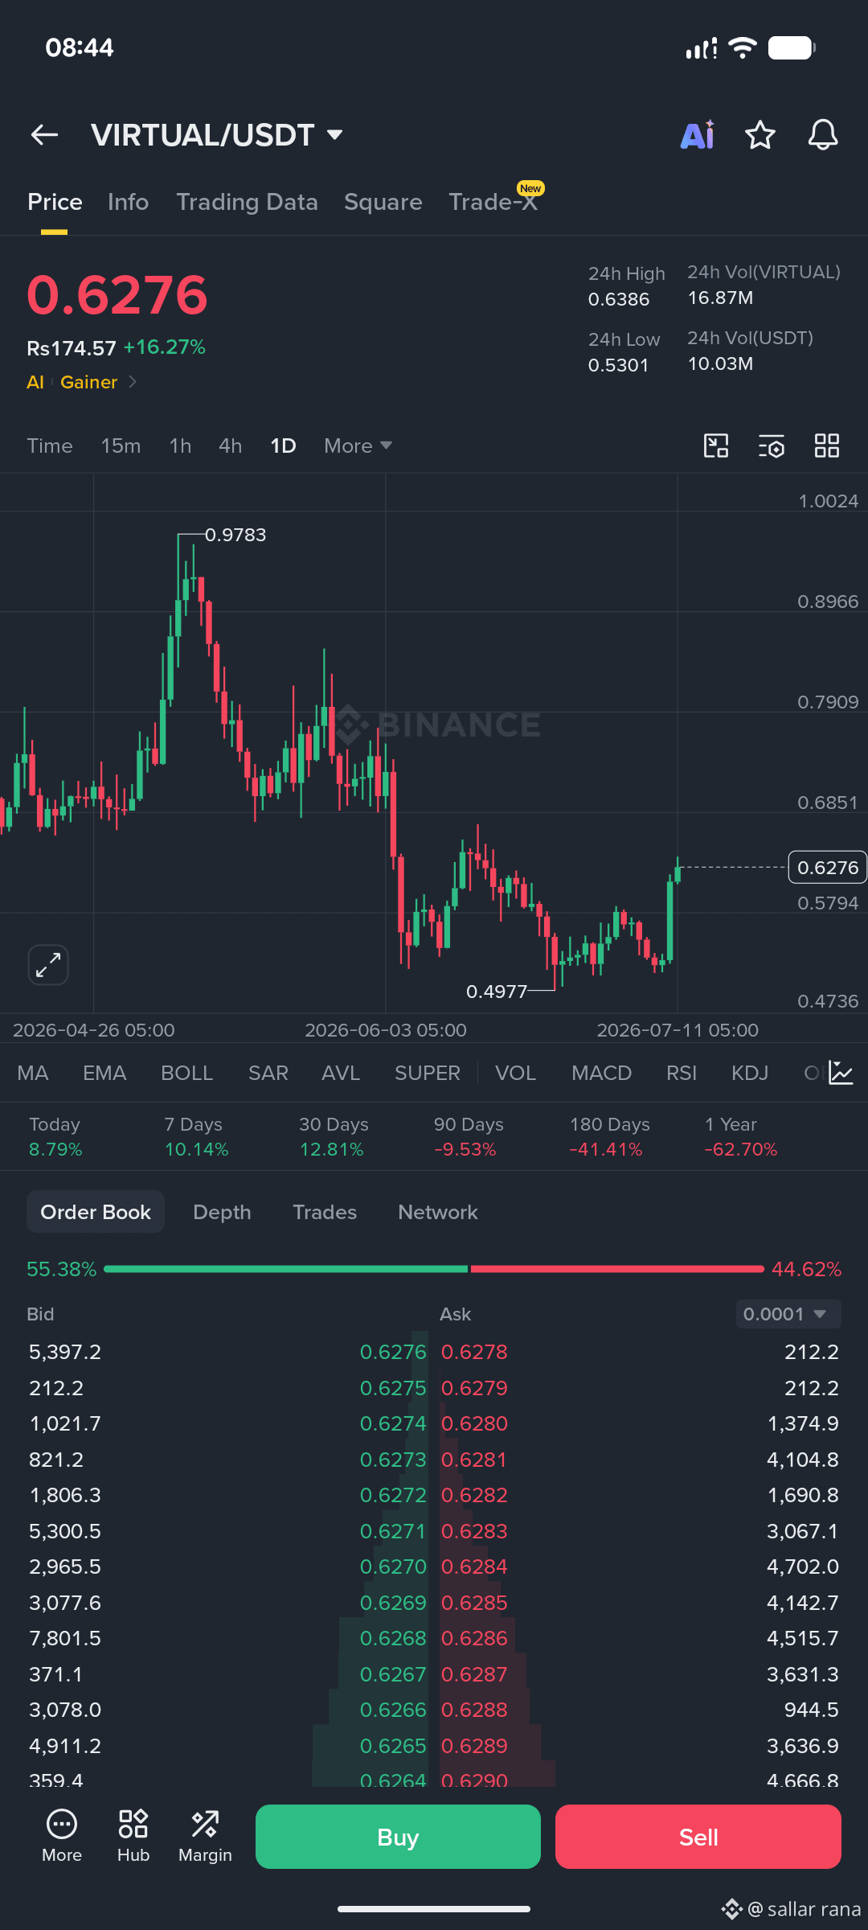
Task: Open the AI assistant icon
Action: (x=698, y=135)
